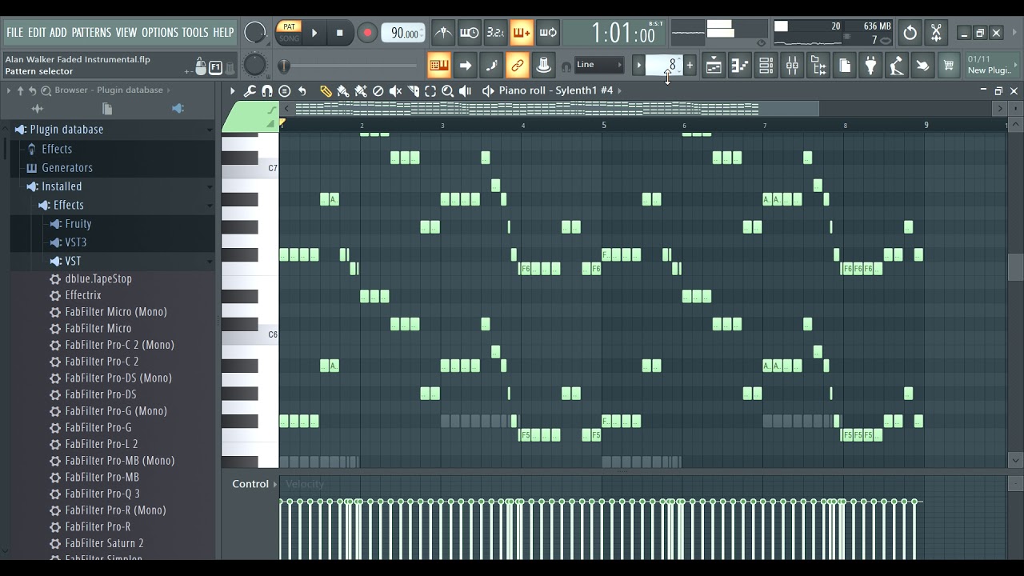Switch PAT/SONG mode toggle
The height and width of the screenshot is (576, 1024).
pos(289,33)
